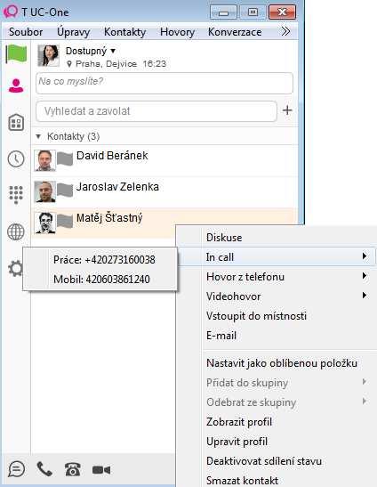Click the Praha, Dejvice location text
The height and width of the screenshot is (487, 377).
click(x=106, y=64)
